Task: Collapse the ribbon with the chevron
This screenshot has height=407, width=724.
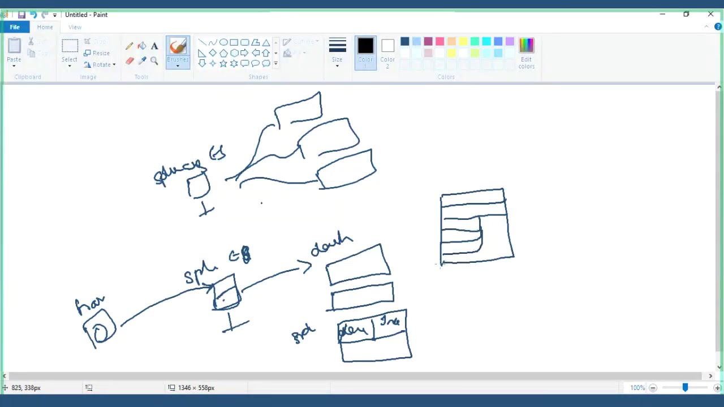Action: [x=706, y=27]
